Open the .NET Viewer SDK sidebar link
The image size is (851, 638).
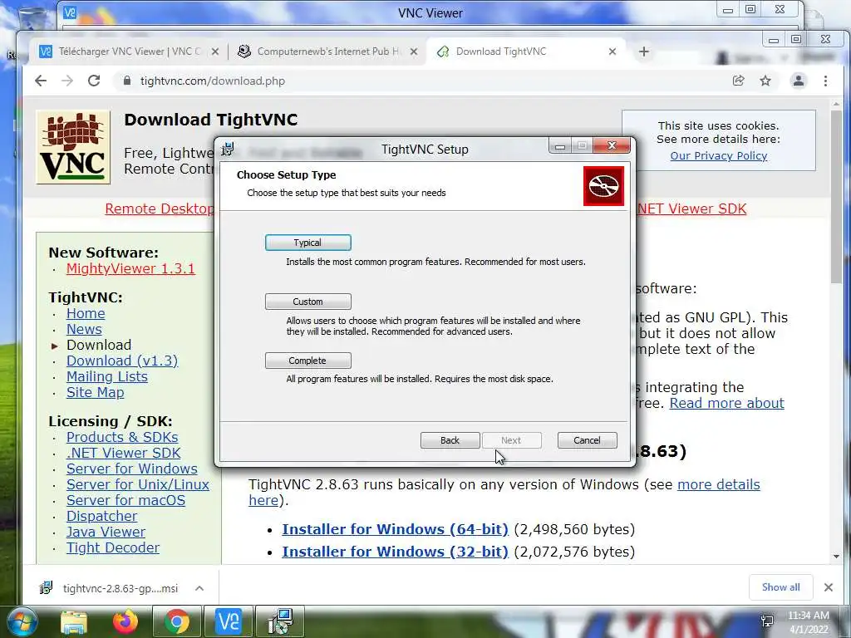(124, 453)
